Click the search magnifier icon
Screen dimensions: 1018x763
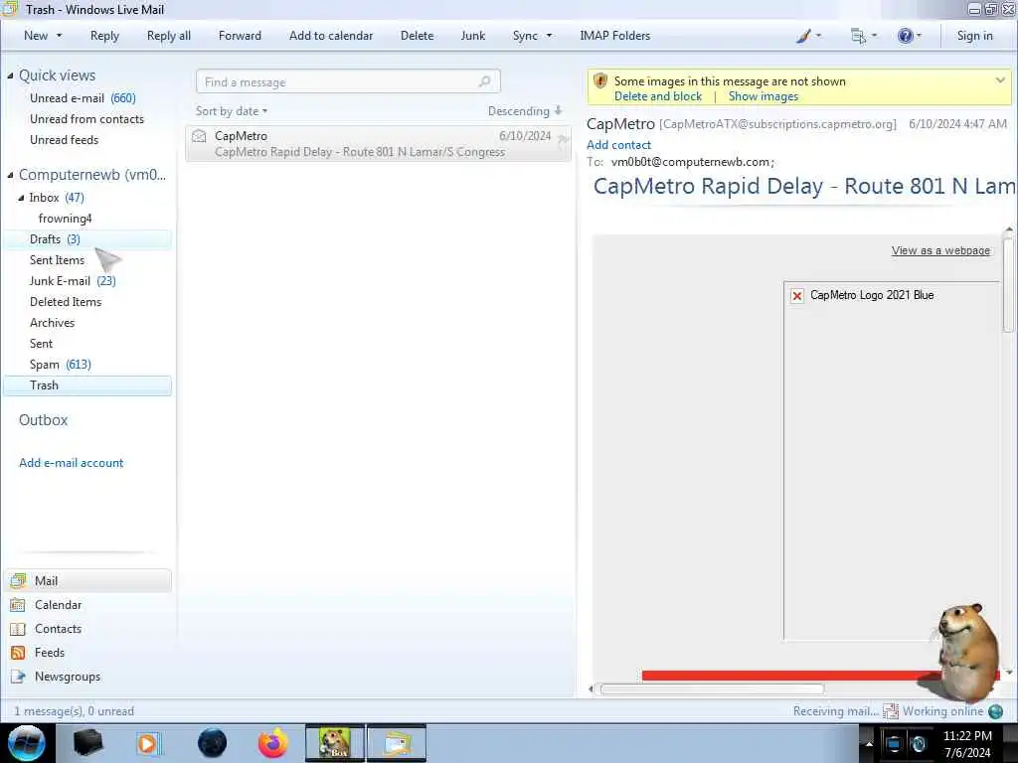point(484,81)
